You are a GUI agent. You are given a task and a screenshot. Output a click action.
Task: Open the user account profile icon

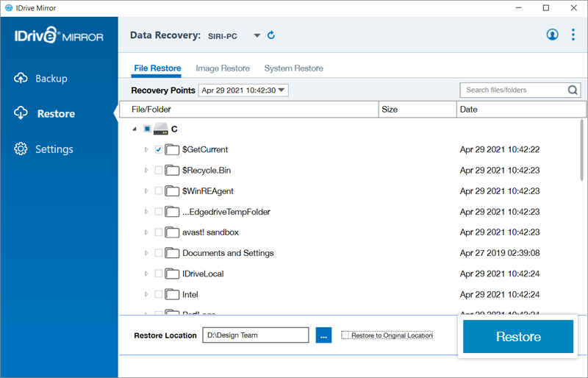pyautogui.click(x=552, y=35)
